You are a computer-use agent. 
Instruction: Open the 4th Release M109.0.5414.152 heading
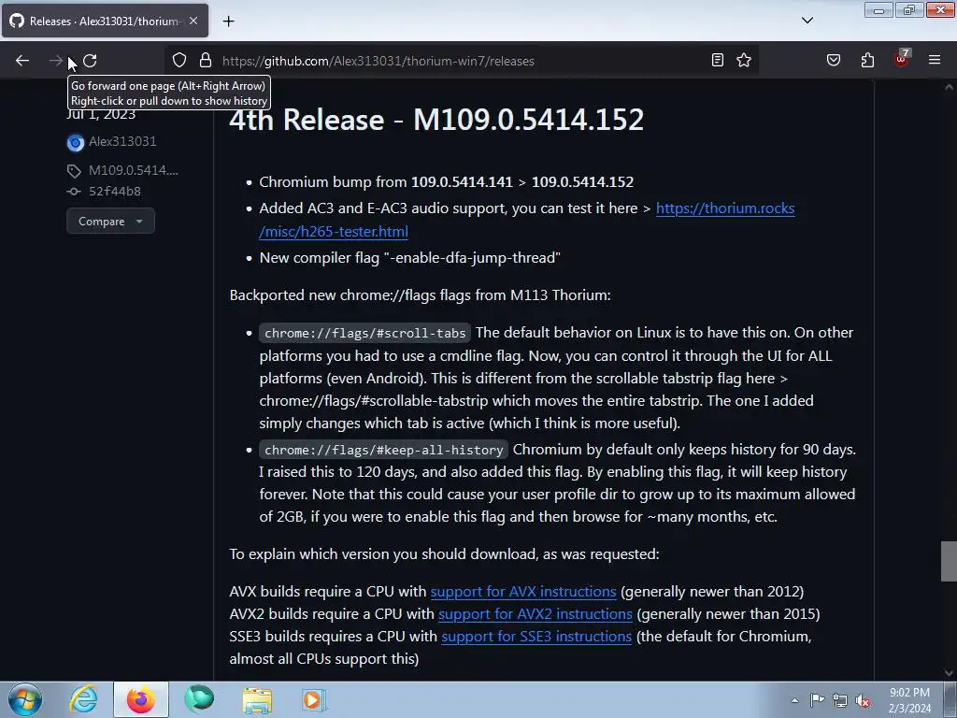[436, 120]
